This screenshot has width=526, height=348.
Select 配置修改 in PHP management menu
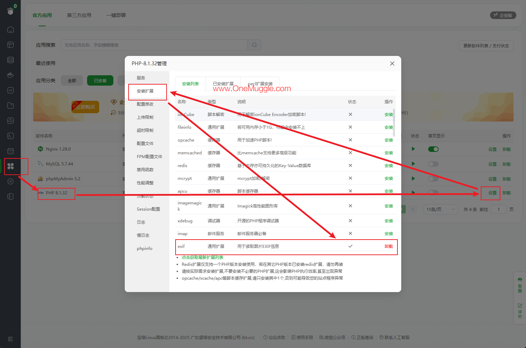[145, 104]
